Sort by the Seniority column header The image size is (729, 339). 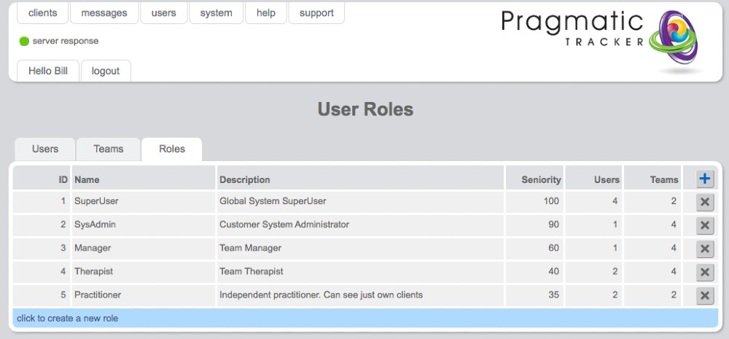[x=534, y=179]
